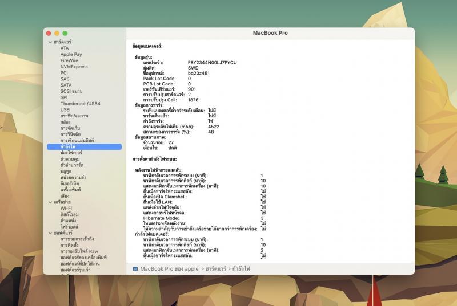Choose SATA in the sidebar
Image resolution: width=457 pixels, height=306 pixels.
point(66,85)
